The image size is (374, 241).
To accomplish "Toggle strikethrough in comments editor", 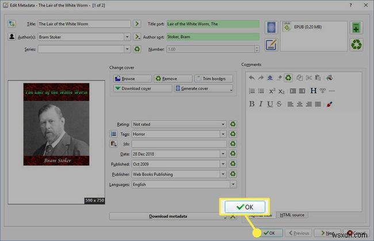I will pyautogui.click(x=279, y=104).
